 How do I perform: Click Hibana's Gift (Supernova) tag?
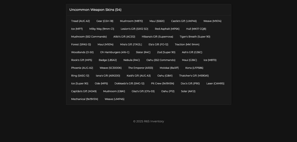[157, 37]
